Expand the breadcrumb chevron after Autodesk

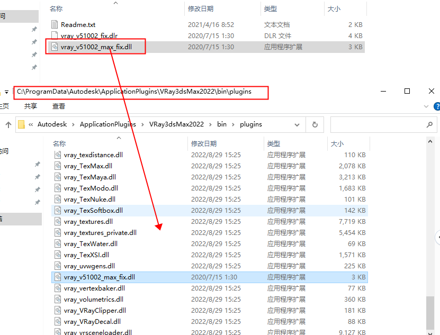pyautogui.click(x=73, y=124)
